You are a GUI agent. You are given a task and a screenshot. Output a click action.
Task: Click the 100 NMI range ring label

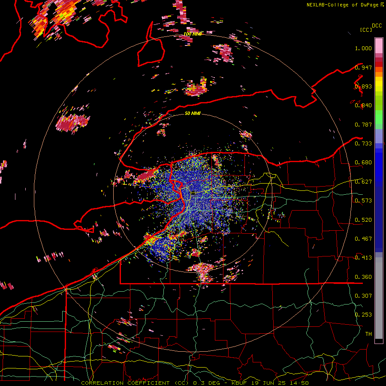(x=193, y=34)
